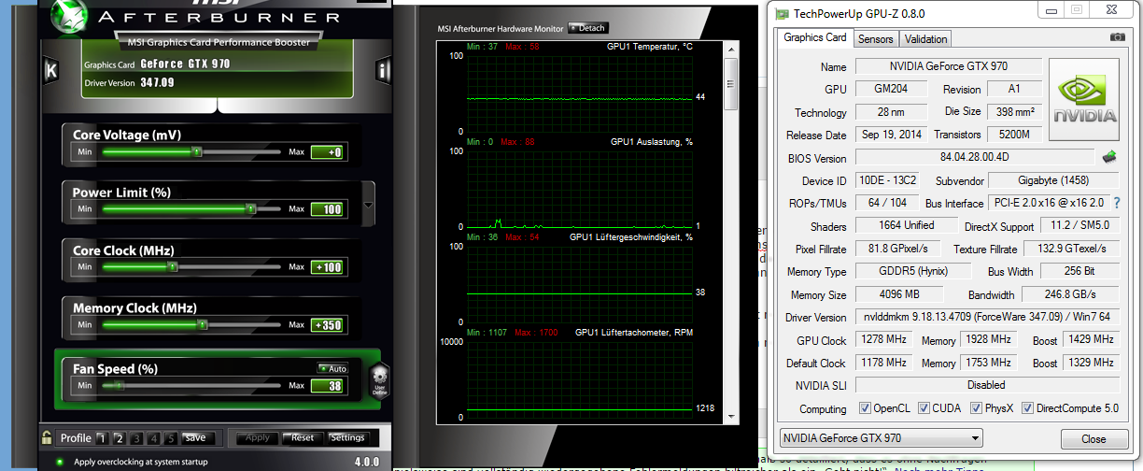
Task: Click the Fan Speed value box 38
Action: tap(327, 386)
